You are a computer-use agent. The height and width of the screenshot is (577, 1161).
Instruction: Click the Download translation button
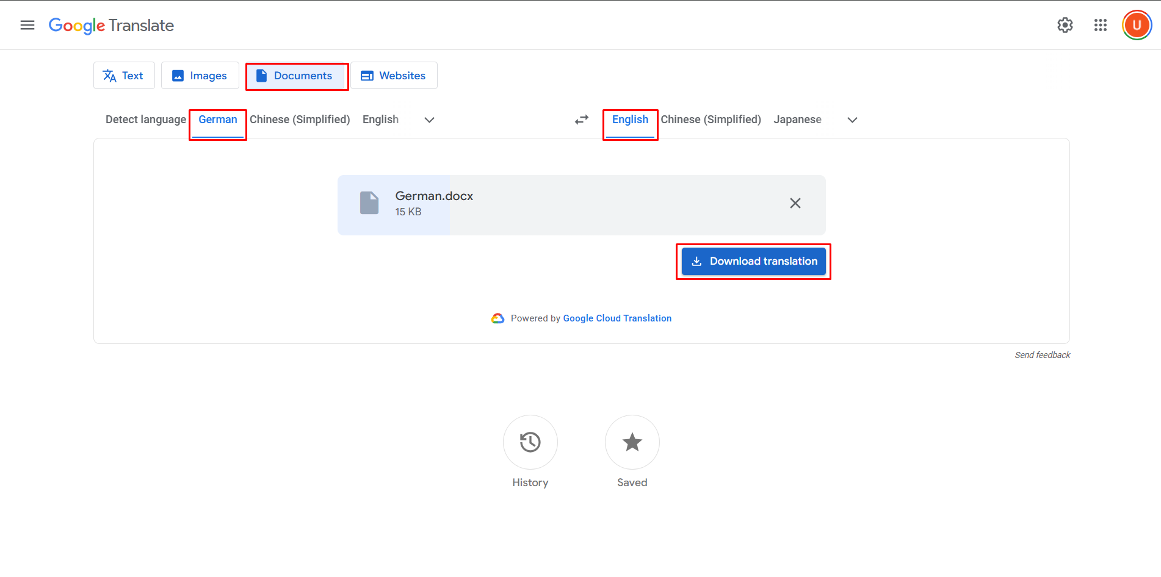[753, 261]
